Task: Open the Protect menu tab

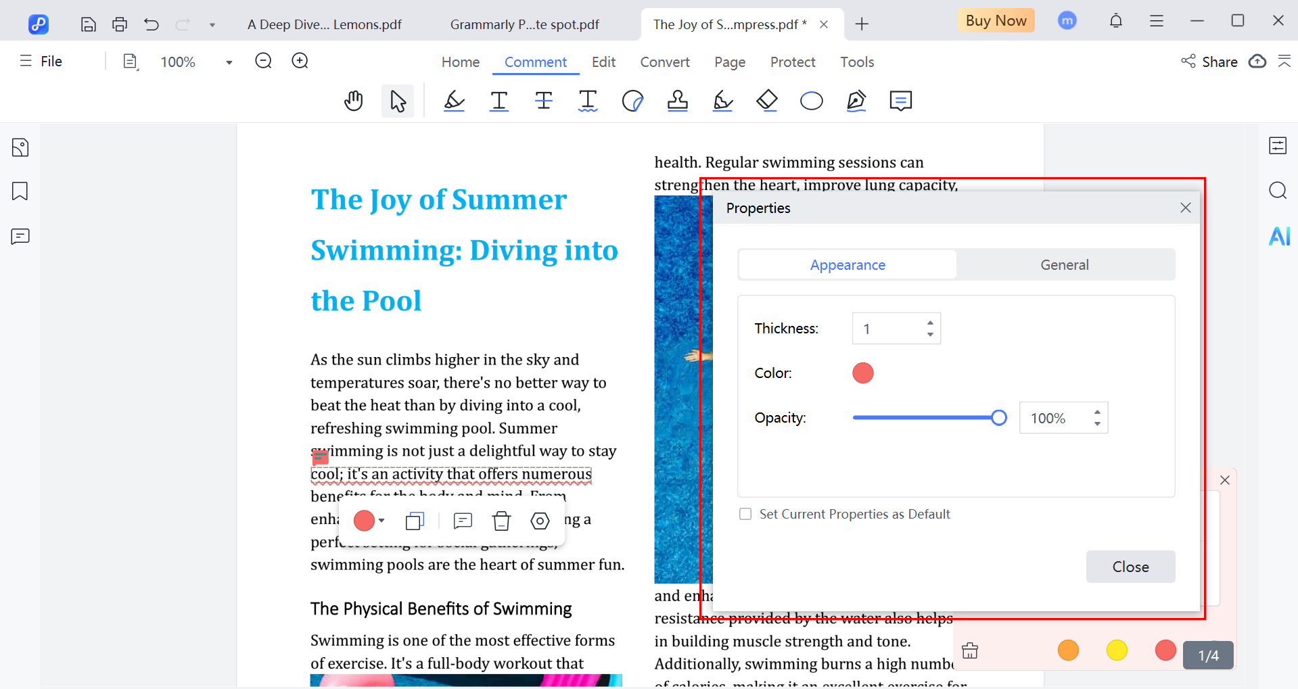Action: [x=792, y=62]
